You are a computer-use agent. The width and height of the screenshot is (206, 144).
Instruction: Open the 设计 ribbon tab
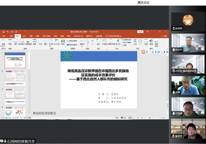[24, 36]
